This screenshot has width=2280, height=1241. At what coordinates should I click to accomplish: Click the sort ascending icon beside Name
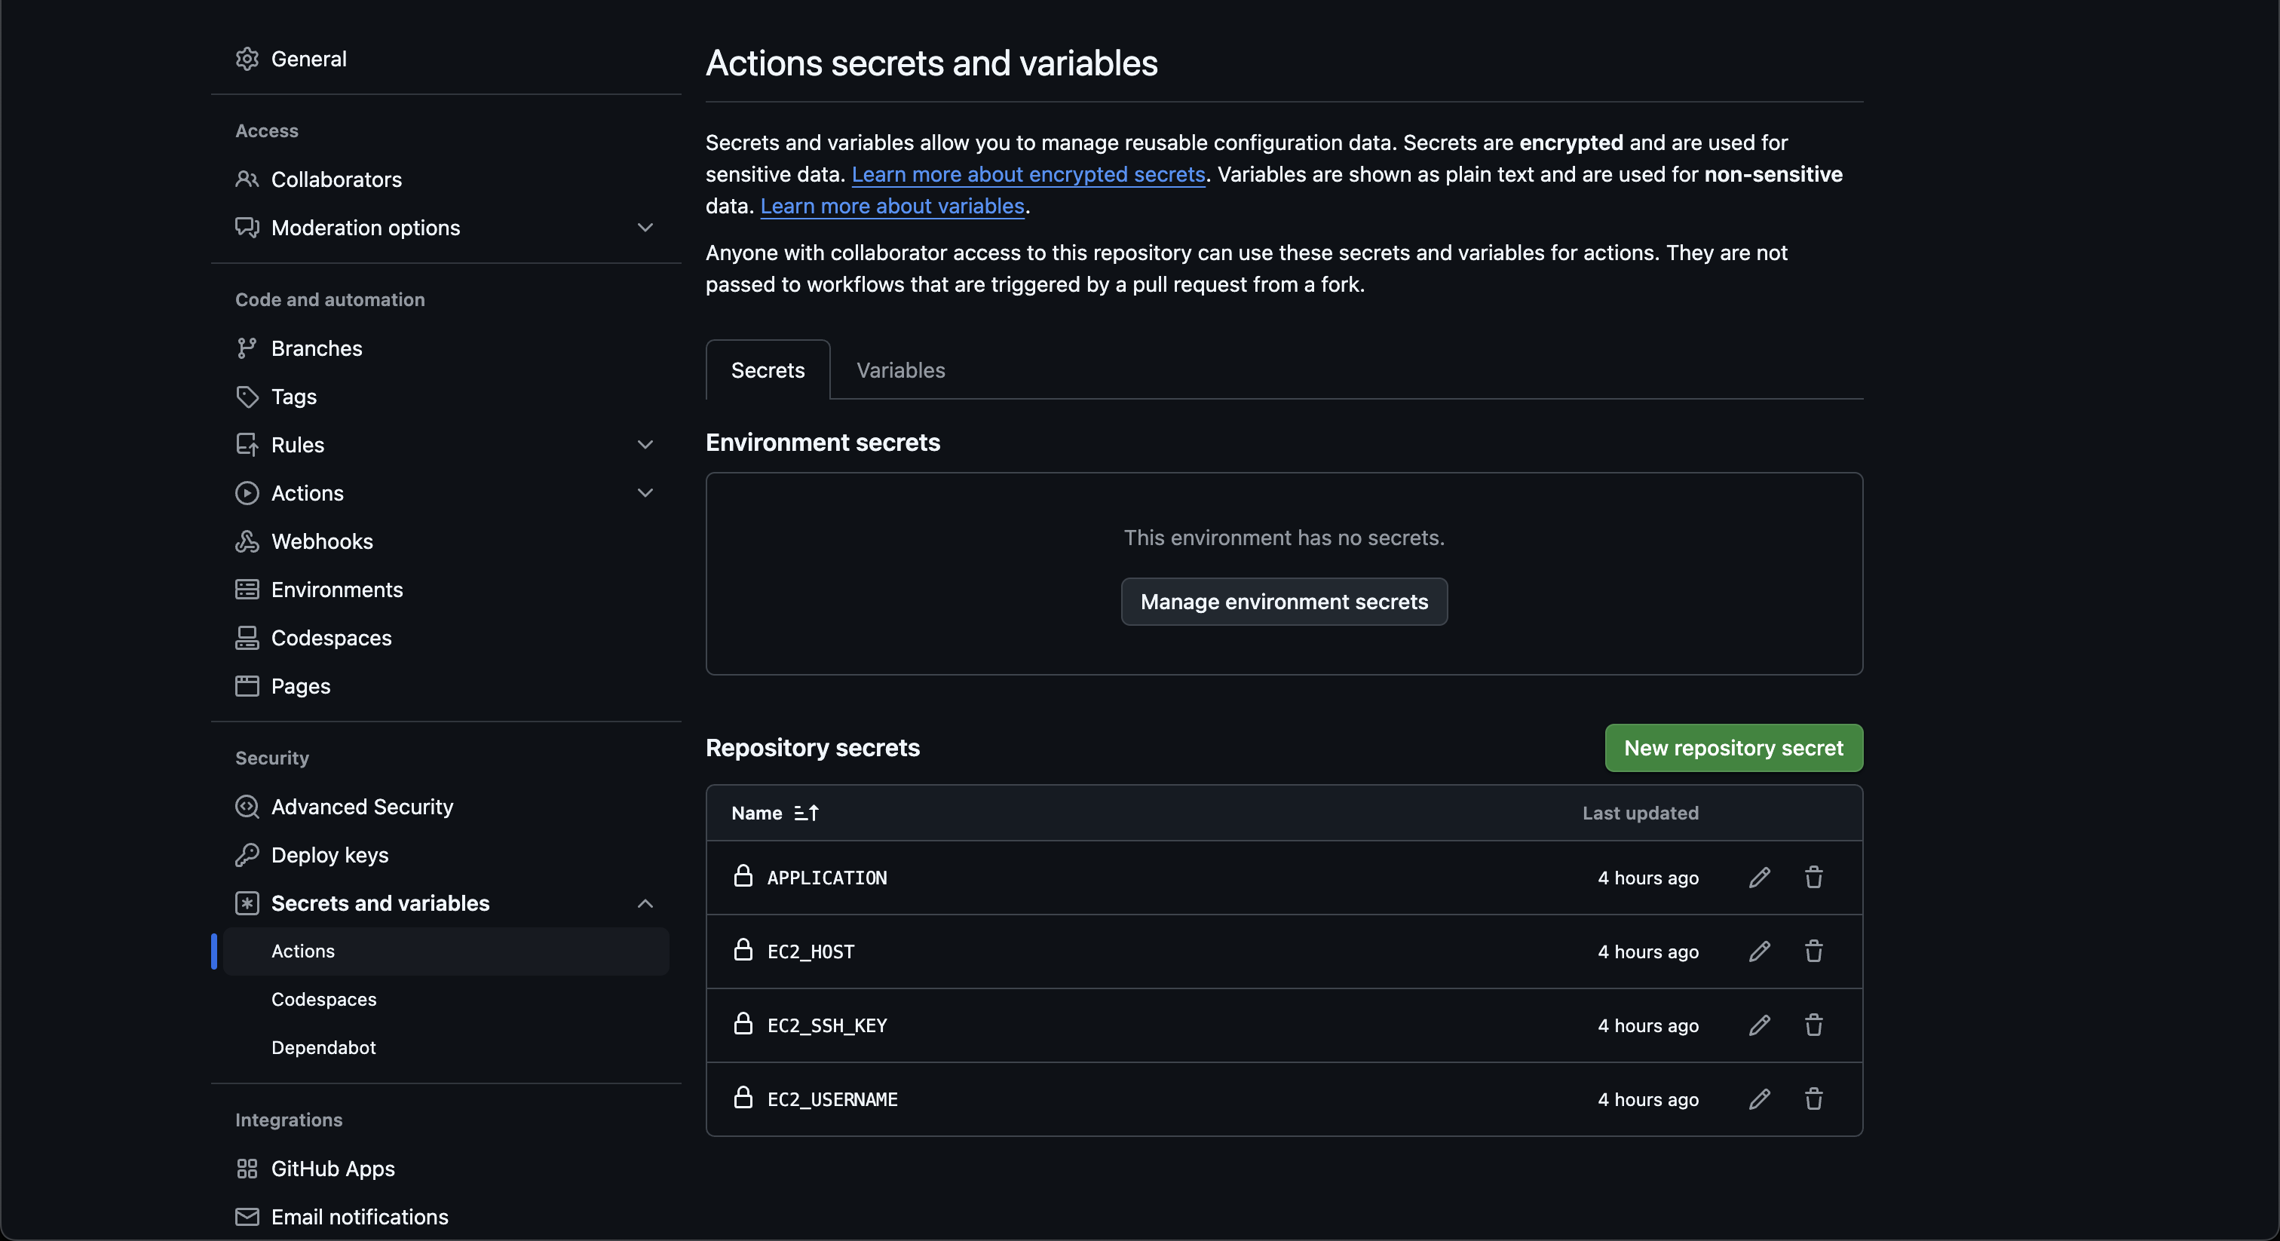806,813
